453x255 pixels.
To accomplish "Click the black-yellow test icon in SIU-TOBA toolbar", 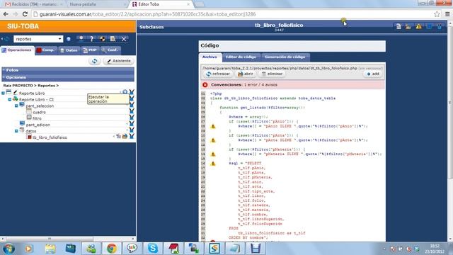I will coord(102,39).
